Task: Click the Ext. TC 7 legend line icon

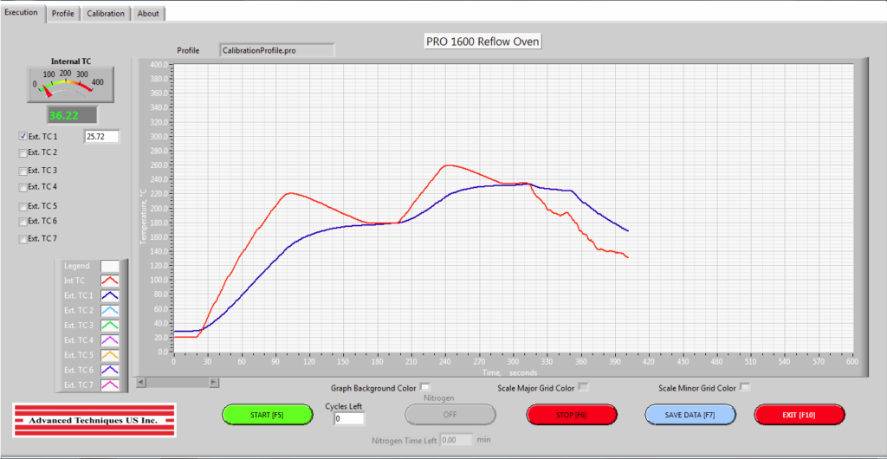Action: pyautogui.click(x=110, y=385)
